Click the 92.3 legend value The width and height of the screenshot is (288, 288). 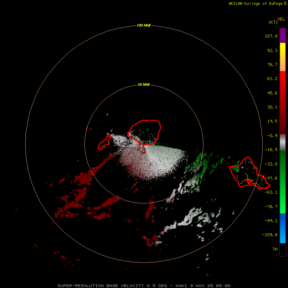[272, 50]
